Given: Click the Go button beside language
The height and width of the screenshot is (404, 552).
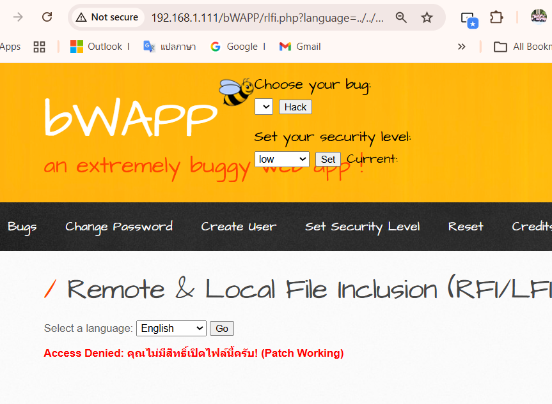Looking at the screenshot, I should (x=221, y=328).
